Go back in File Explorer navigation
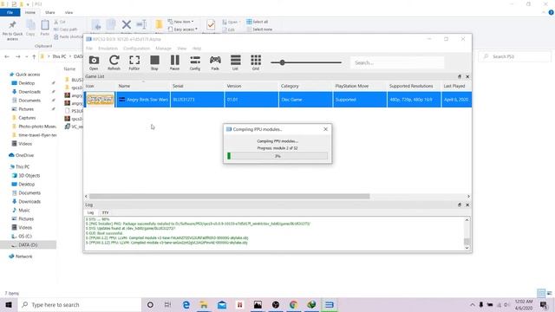Image resolution: width=555 pixels, height=312 pixels. 7,56
